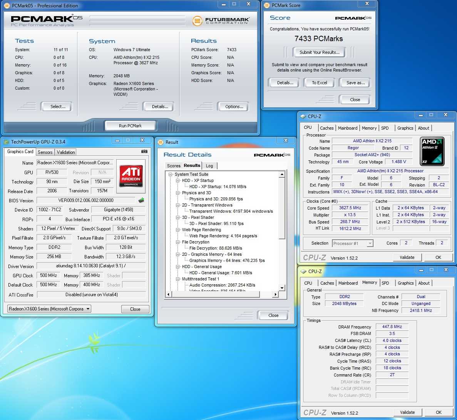Open the Scores tab in Result Details
The image size is (457, 420).
[x=174, y=166]
